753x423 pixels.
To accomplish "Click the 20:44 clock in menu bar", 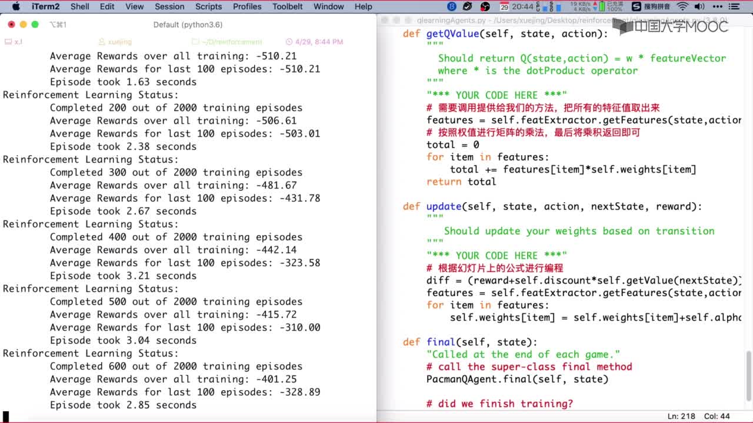I will [x=522, y=6].
